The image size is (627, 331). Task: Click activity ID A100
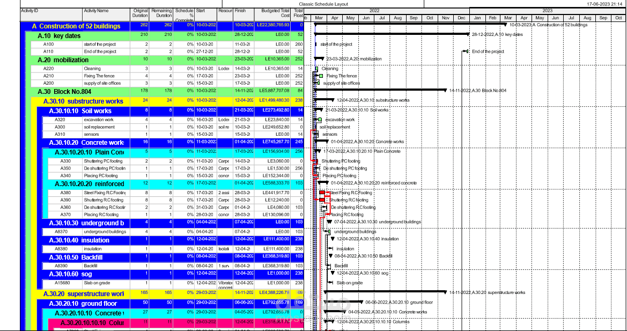pos(48,45)
